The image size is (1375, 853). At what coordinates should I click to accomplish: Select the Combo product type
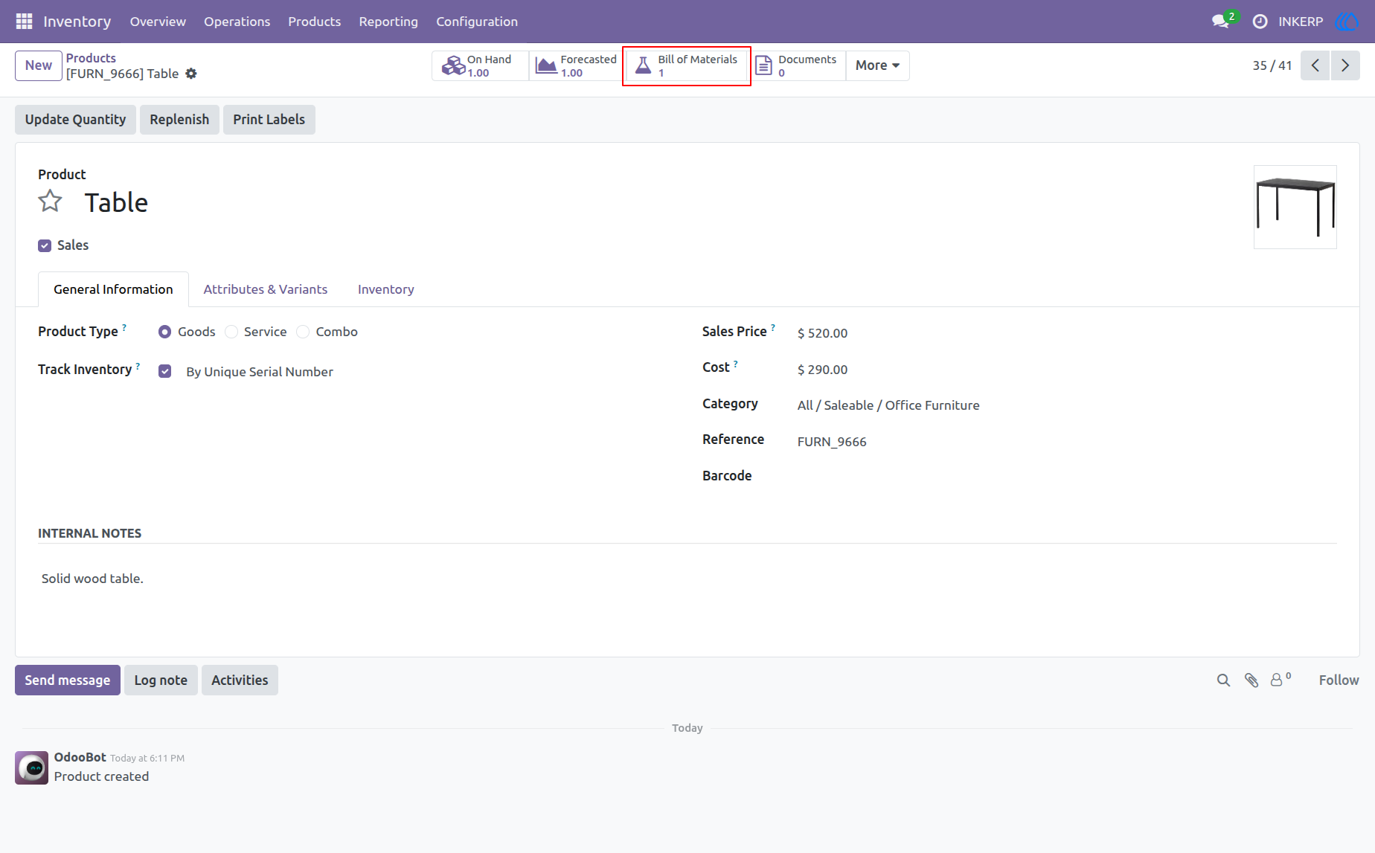coord(303,332)
